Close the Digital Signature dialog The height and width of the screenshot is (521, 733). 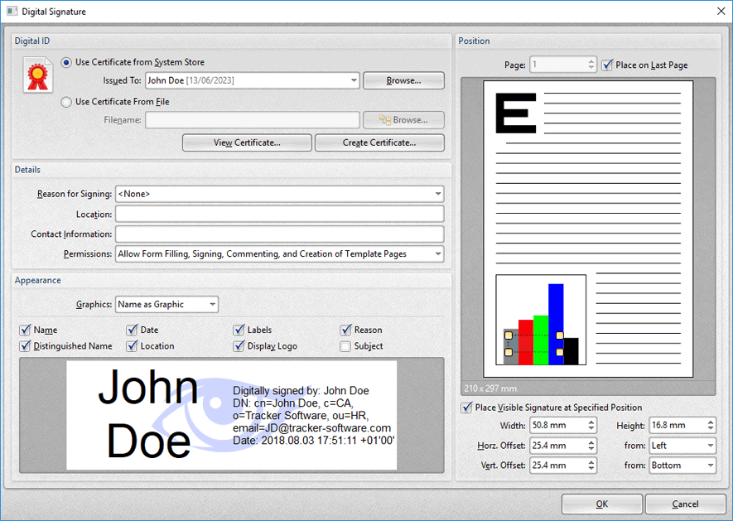[721, 12]
